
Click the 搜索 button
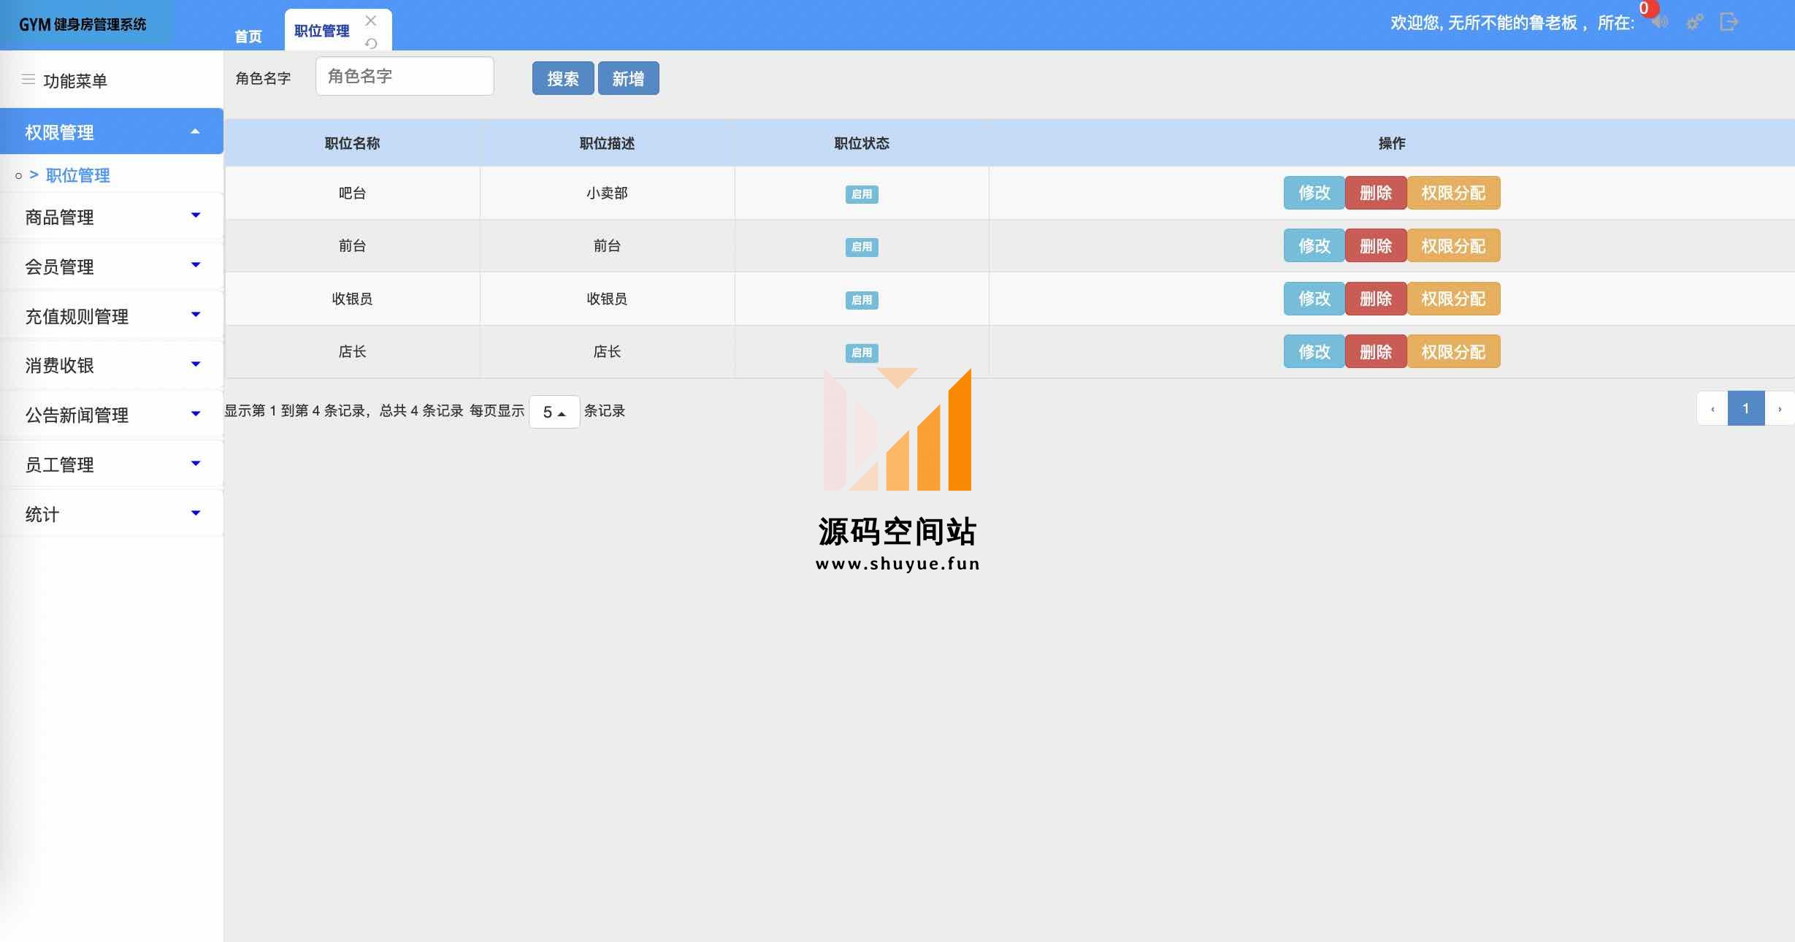pos(563,78)
